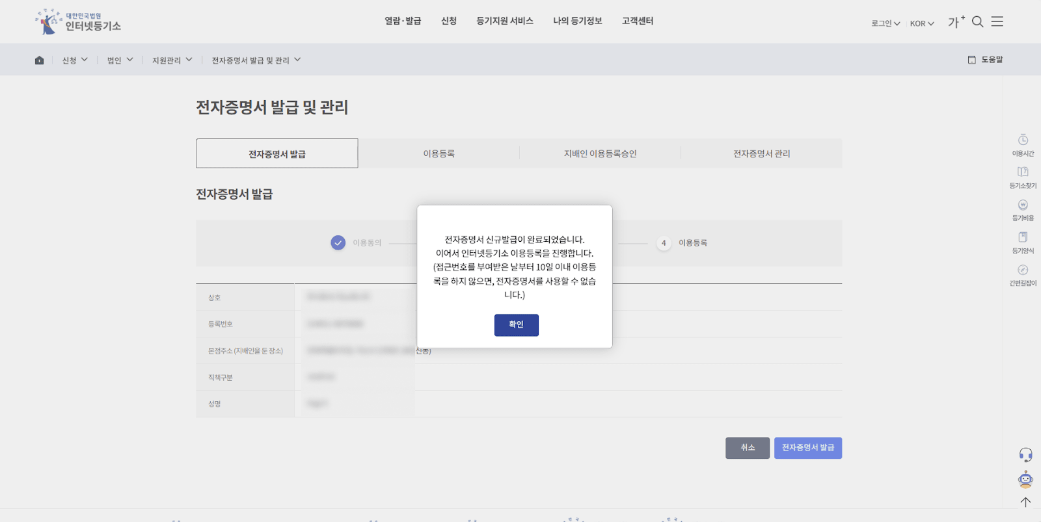Click the completed 이용동의 step checkmark

(338, 242)
